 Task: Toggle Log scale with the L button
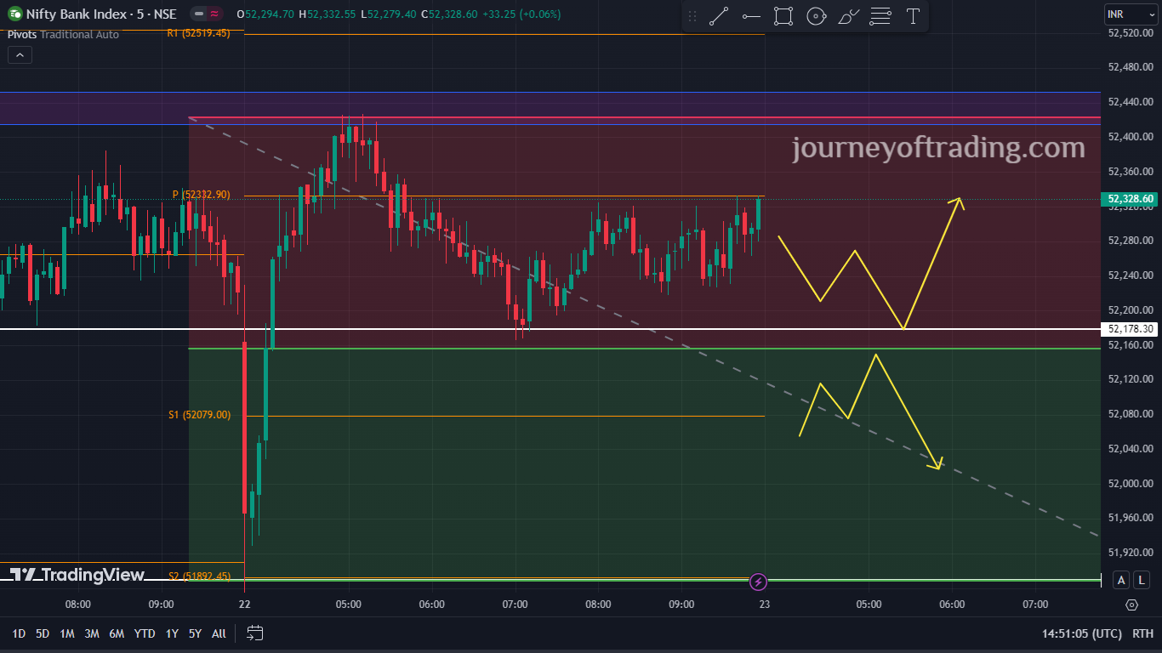[1141, 580]
